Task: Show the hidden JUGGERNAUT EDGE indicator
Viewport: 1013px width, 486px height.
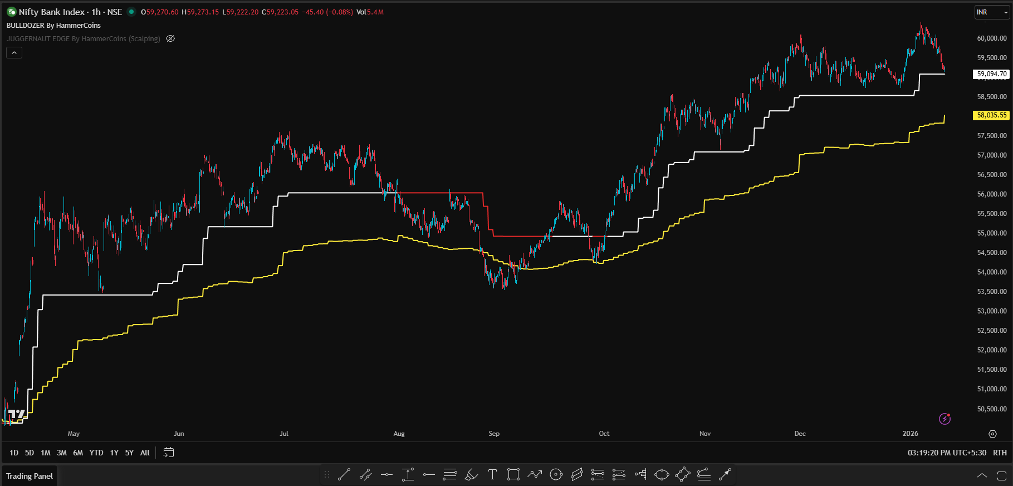Action: [x=170, y=38]
